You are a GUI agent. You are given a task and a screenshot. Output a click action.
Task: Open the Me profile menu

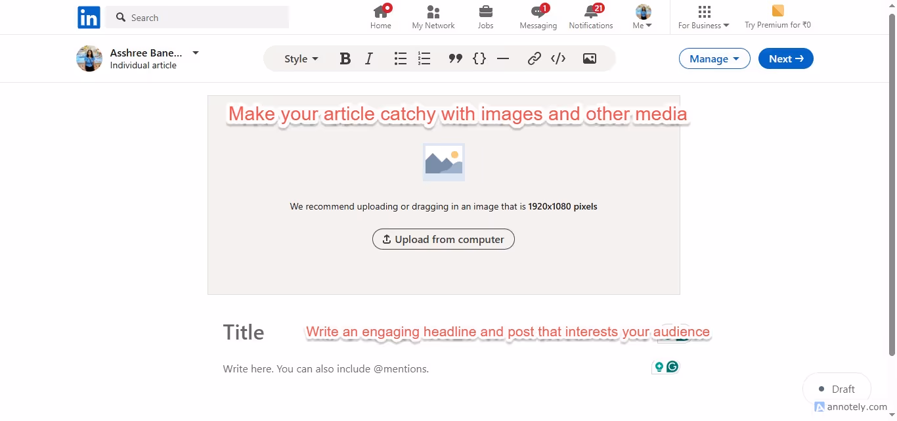click(642, 17)
